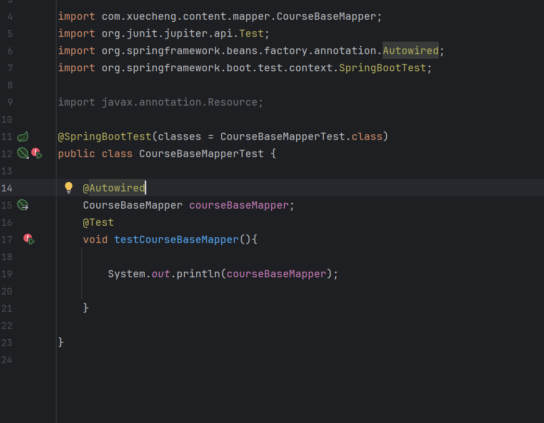The height and width of the screenshot is (423, 544).
Task: Click the courseBaseMapper argument inside println
Action: 276,274
